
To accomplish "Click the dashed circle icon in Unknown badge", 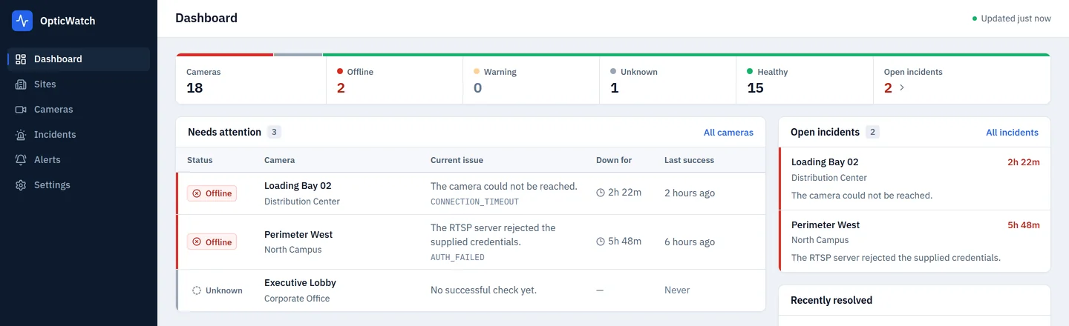I will tap(197, 290).
